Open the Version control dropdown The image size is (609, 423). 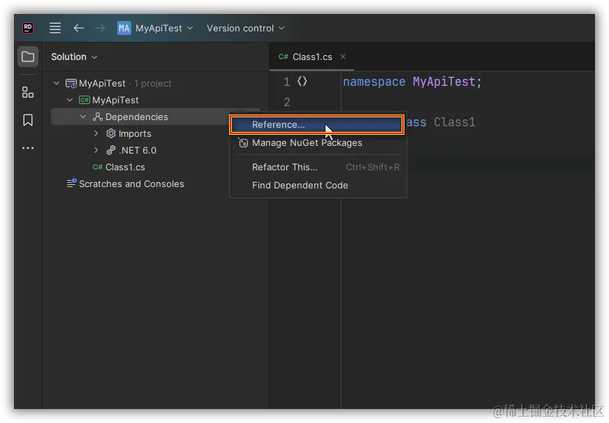(x=245, y=28)
